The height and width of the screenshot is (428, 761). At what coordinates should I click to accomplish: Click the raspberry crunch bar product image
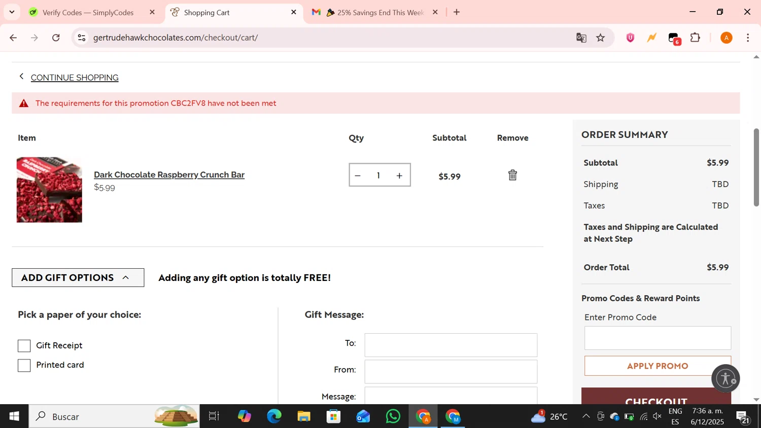click(x=49, y=190)
